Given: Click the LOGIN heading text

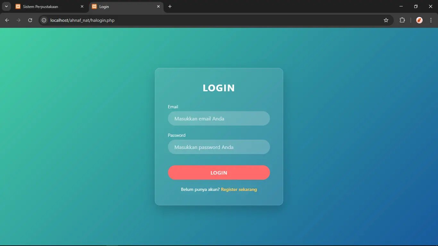Looking at the screenshot, I should click(x=219, y=88).
